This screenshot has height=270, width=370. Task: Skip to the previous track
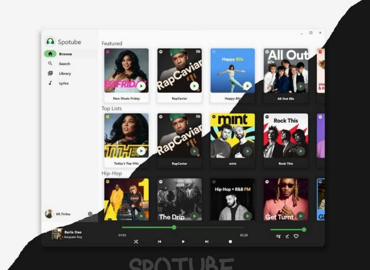click(159, 242)
